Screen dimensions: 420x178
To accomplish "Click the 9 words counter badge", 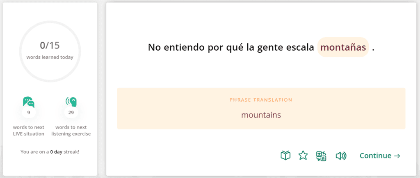I will coord(28,112).
